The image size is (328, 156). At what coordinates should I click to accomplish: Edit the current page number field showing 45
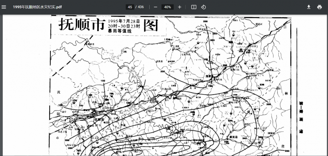point(130,7)
